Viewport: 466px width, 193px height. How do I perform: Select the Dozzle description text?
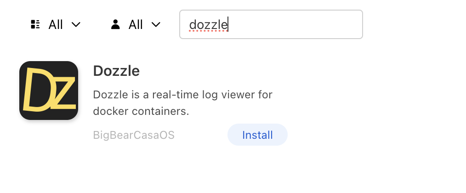tap(183, 103)
